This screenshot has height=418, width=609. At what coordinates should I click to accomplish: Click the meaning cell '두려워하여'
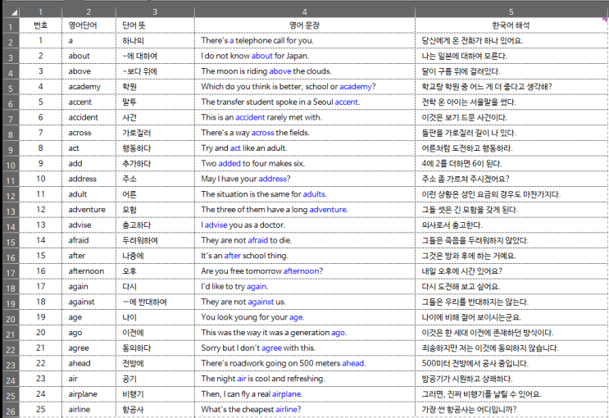[x=155, y=240]
